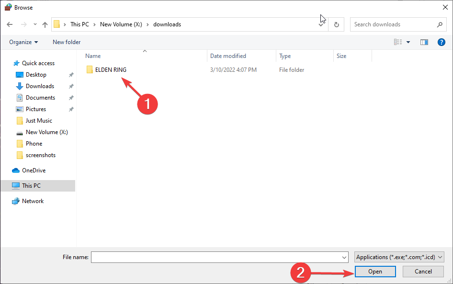This screenshot has height=284, width=453.
Task: Click the pin icon next to Downloads
Action: [71, 86]
